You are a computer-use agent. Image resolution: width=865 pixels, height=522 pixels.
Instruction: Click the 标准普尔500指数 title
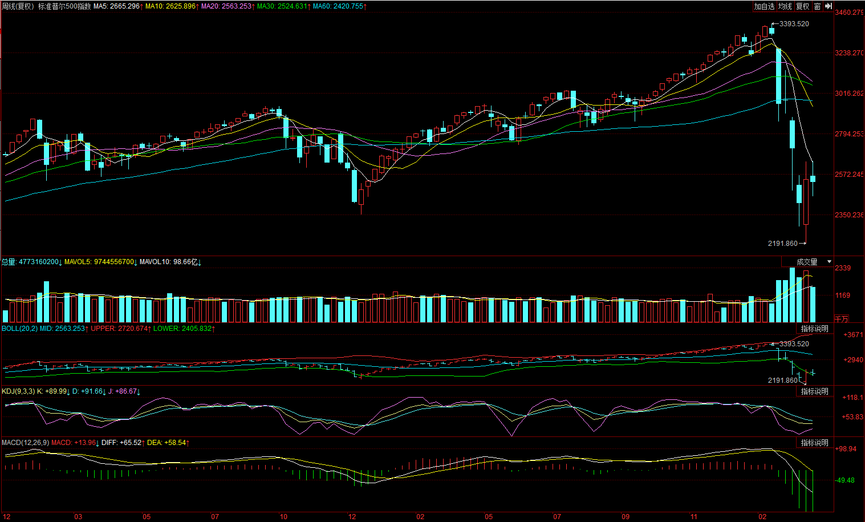pos(64,6)
